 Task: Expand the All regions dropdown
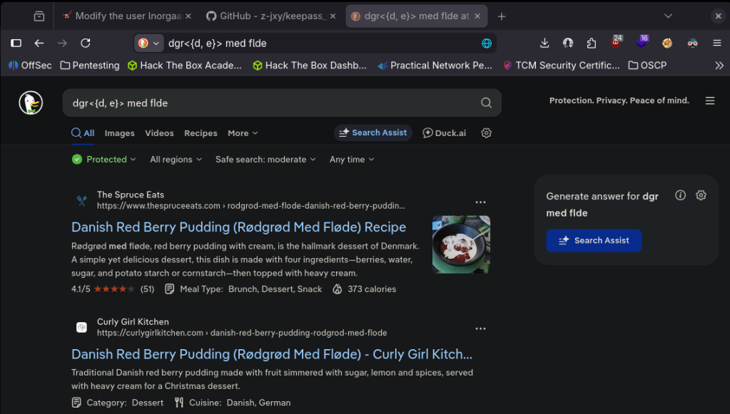(x=176, y=160)
